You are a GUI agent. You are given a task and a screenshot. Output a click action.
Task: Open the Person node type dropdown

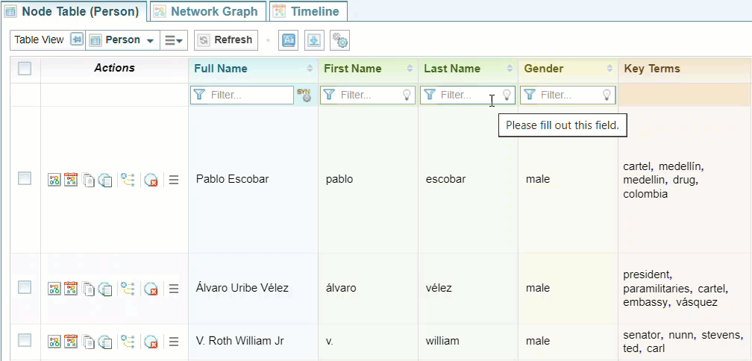pyautogui.click(x=122, y=40)
